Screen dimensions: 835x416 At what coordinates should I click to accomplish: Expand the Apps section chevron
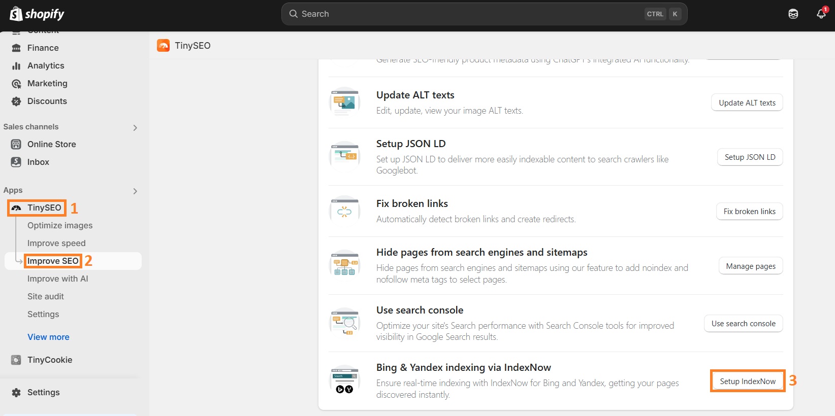pyautogui.click(x=135, y=191)
